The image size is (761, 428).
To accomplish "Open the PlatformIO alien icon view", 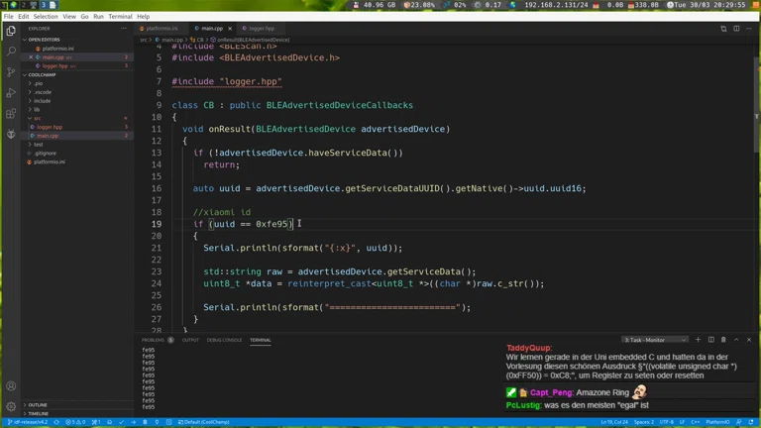I will pyautogui.click(x=11, y=135).
